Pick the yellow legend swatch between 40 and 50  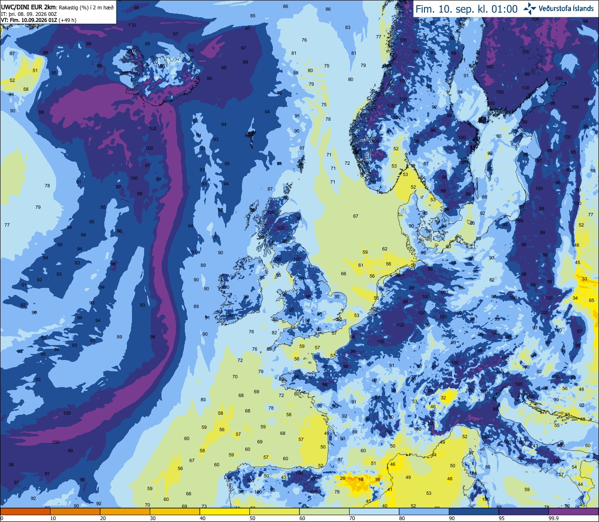pos(225,512)
